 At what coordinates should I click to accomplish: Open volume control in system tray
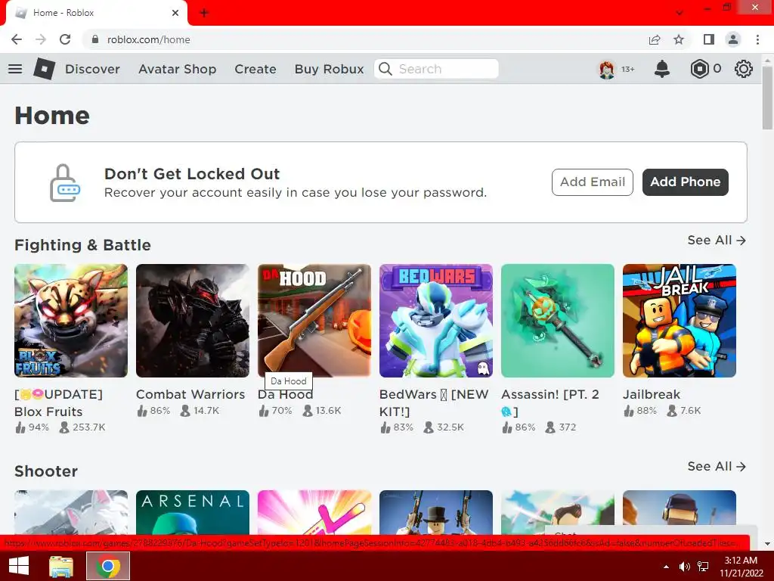coord(685,567)
